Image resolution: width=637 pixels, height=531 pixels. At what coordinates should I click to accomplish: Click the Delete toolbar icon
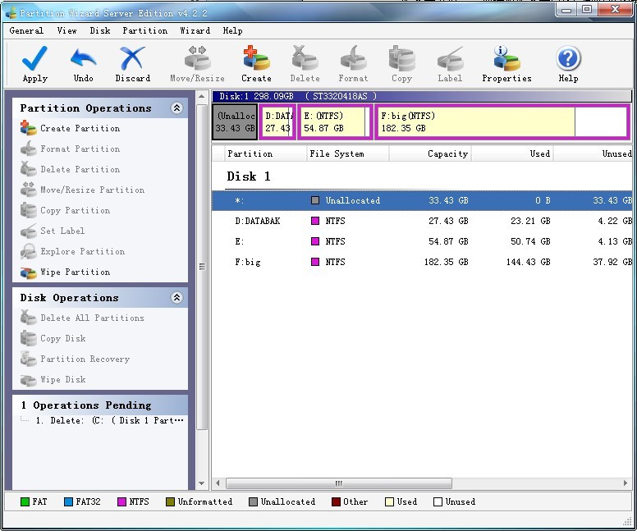click(x=305, y=64)
